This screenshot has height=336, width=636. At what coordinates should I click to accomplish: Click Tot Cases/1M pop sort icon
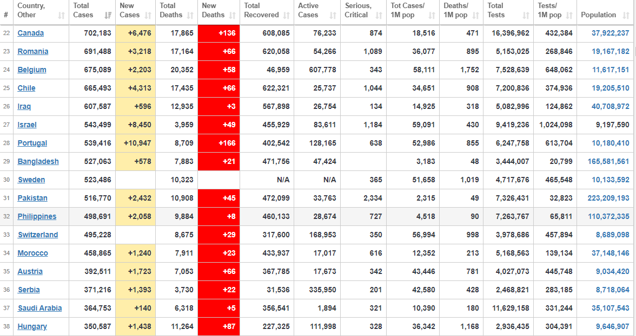(432, 16)
